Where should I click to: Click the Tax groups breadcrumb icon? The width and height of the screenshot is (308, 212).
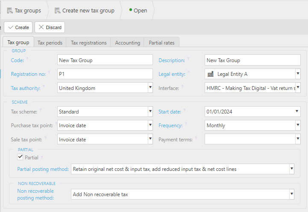pyautogui.click(x=9, y=10)
